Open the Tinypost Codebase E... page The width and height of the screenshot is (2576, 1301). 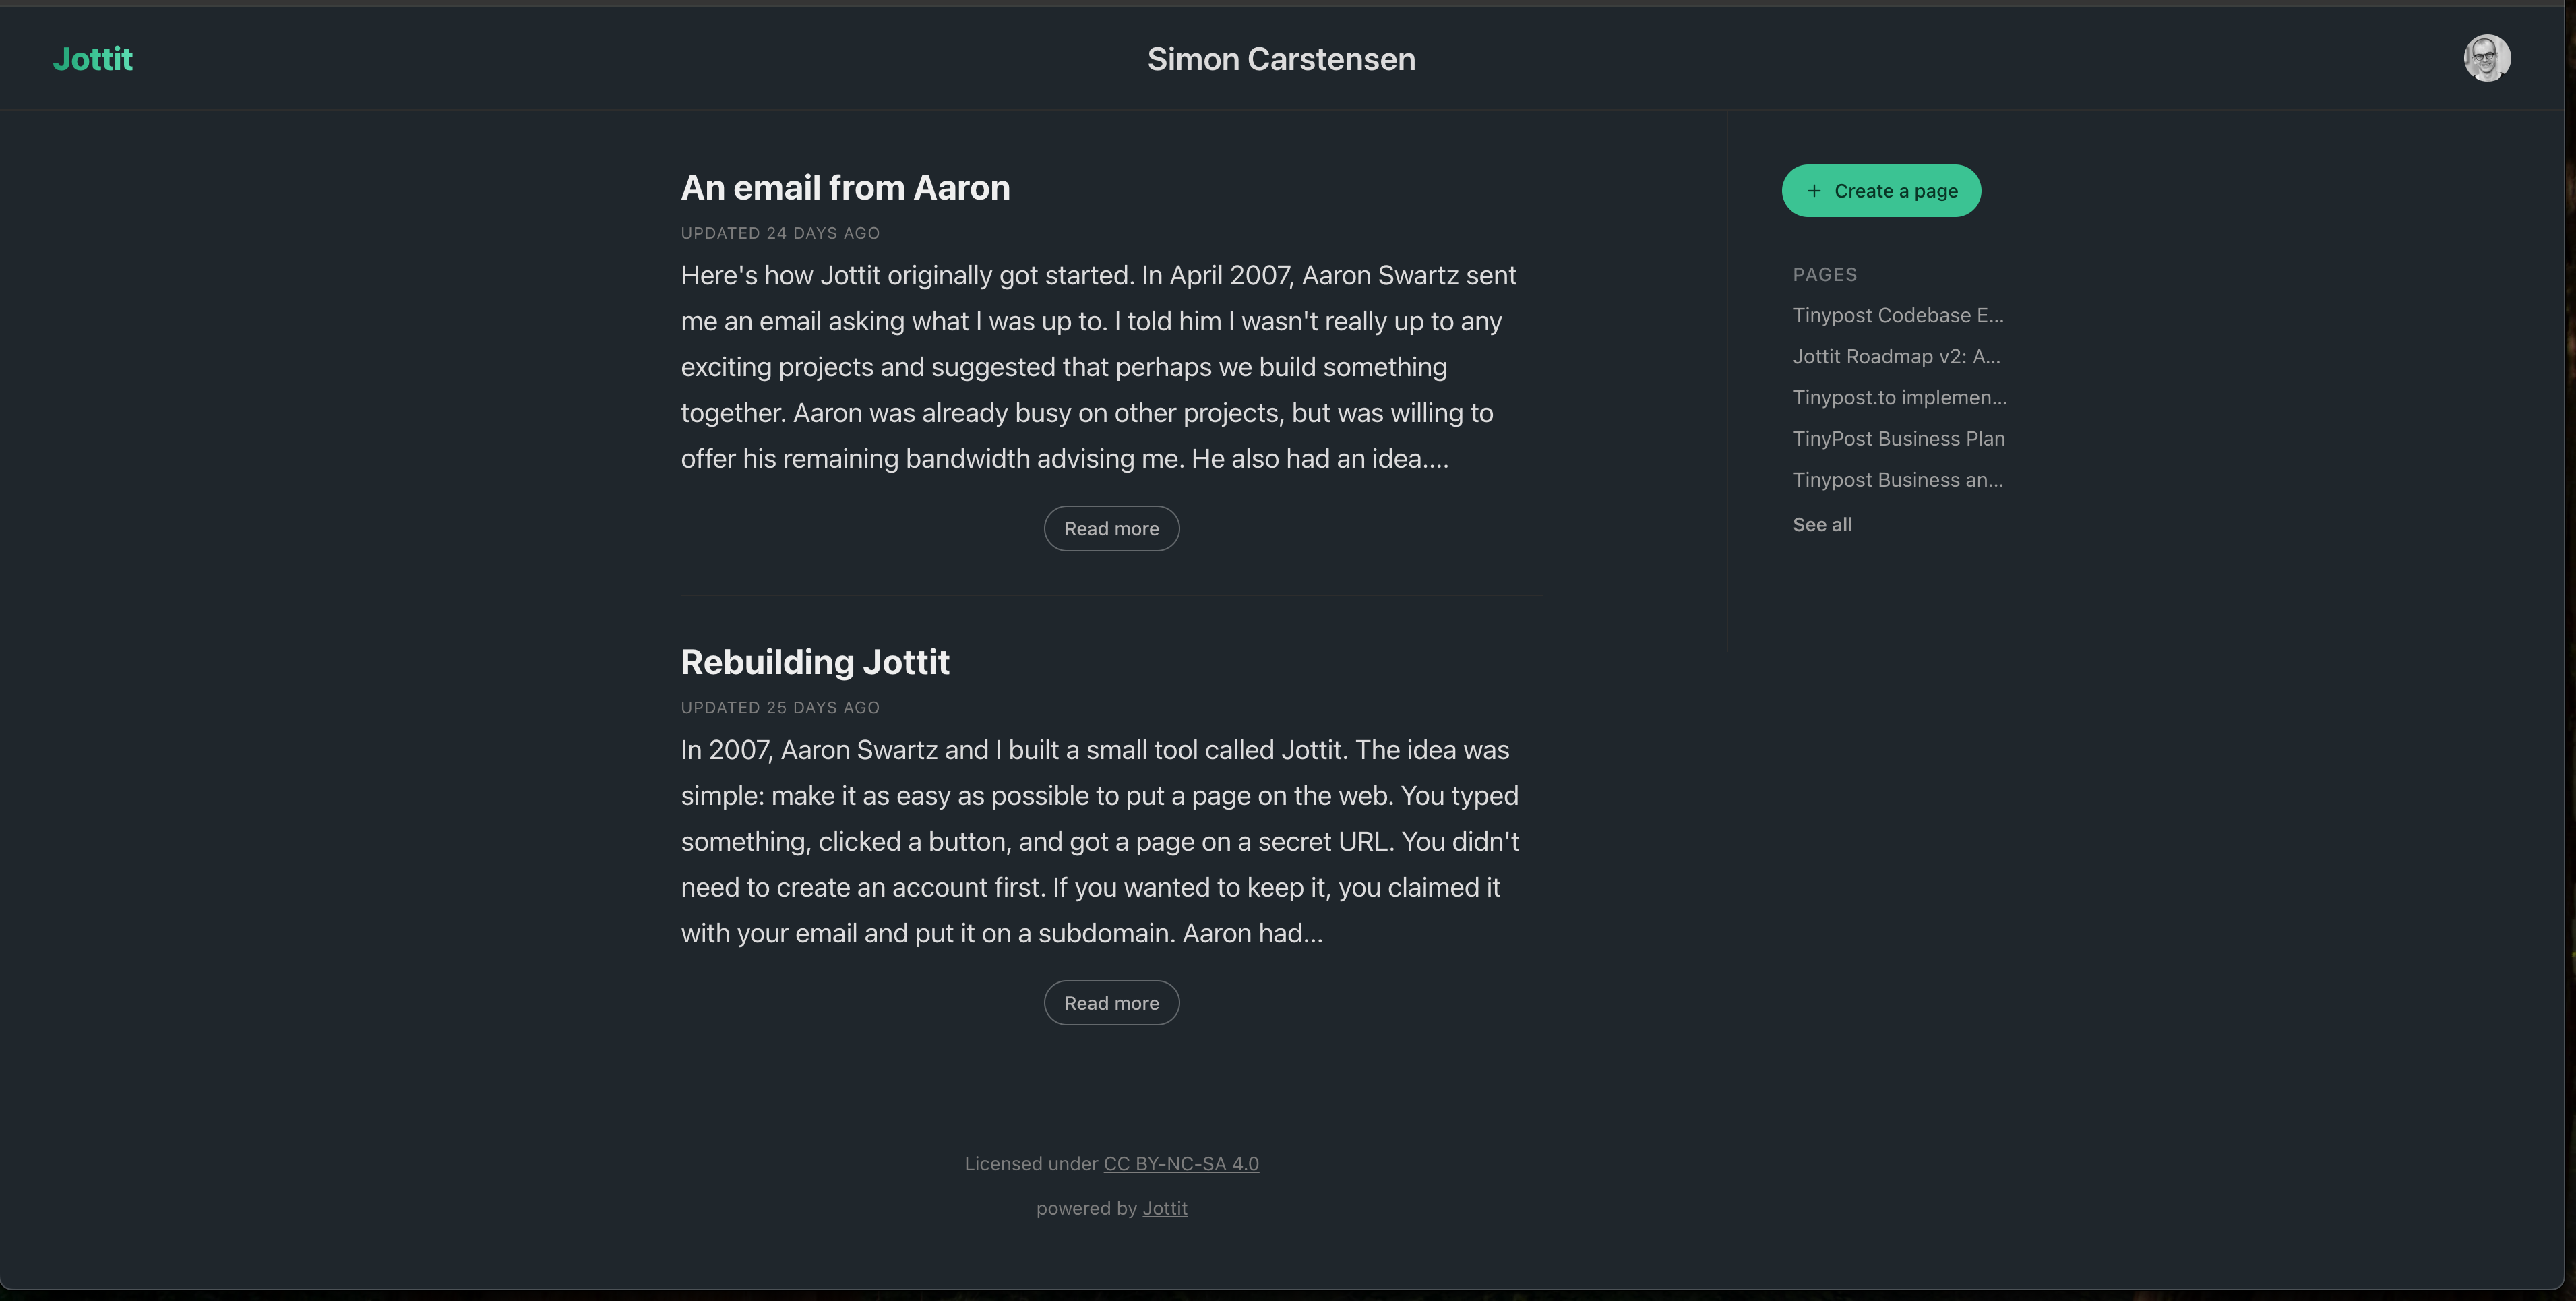[x=1897, y=315]
